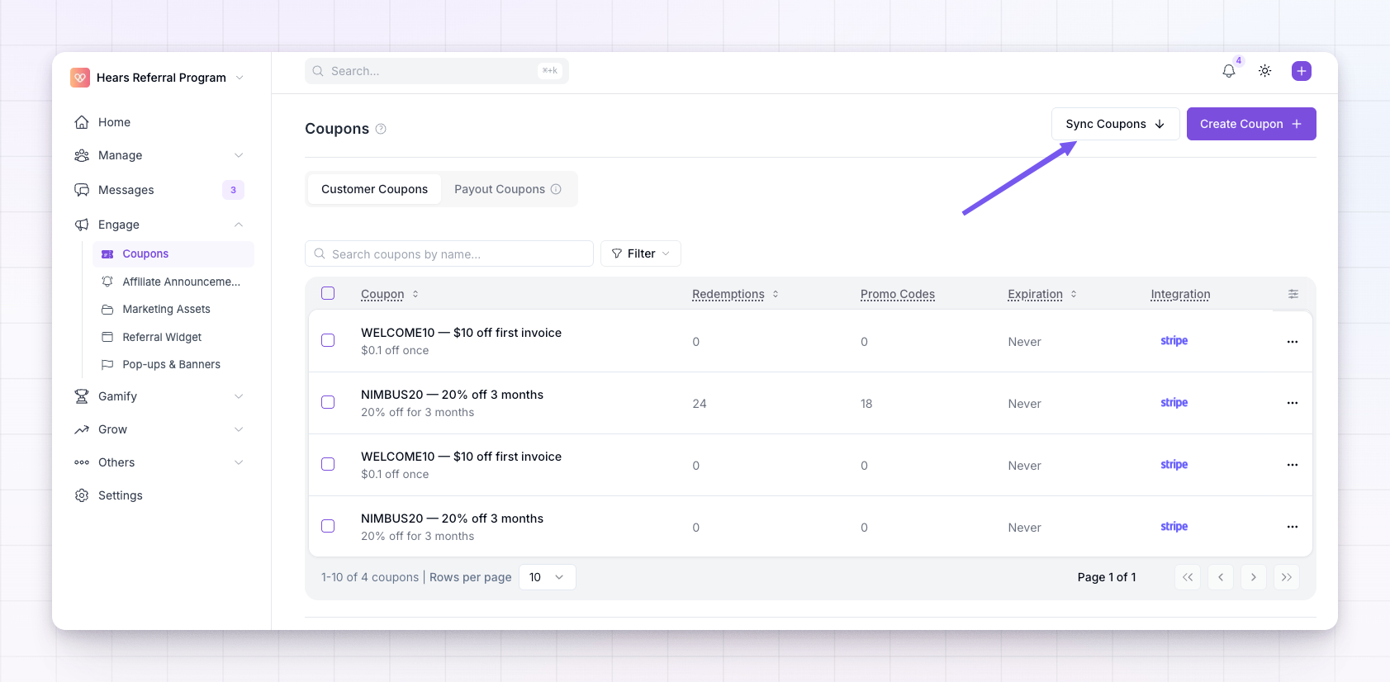Click the Gamify trophy icon
This screenshot has width=1390, height=682.
point(82,396)
